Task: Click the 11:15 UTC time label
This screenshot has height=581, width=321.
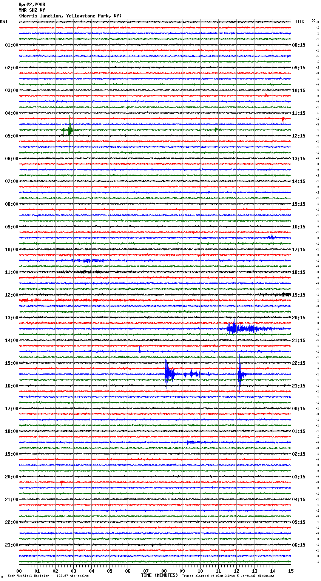Action: click(299, 113)
